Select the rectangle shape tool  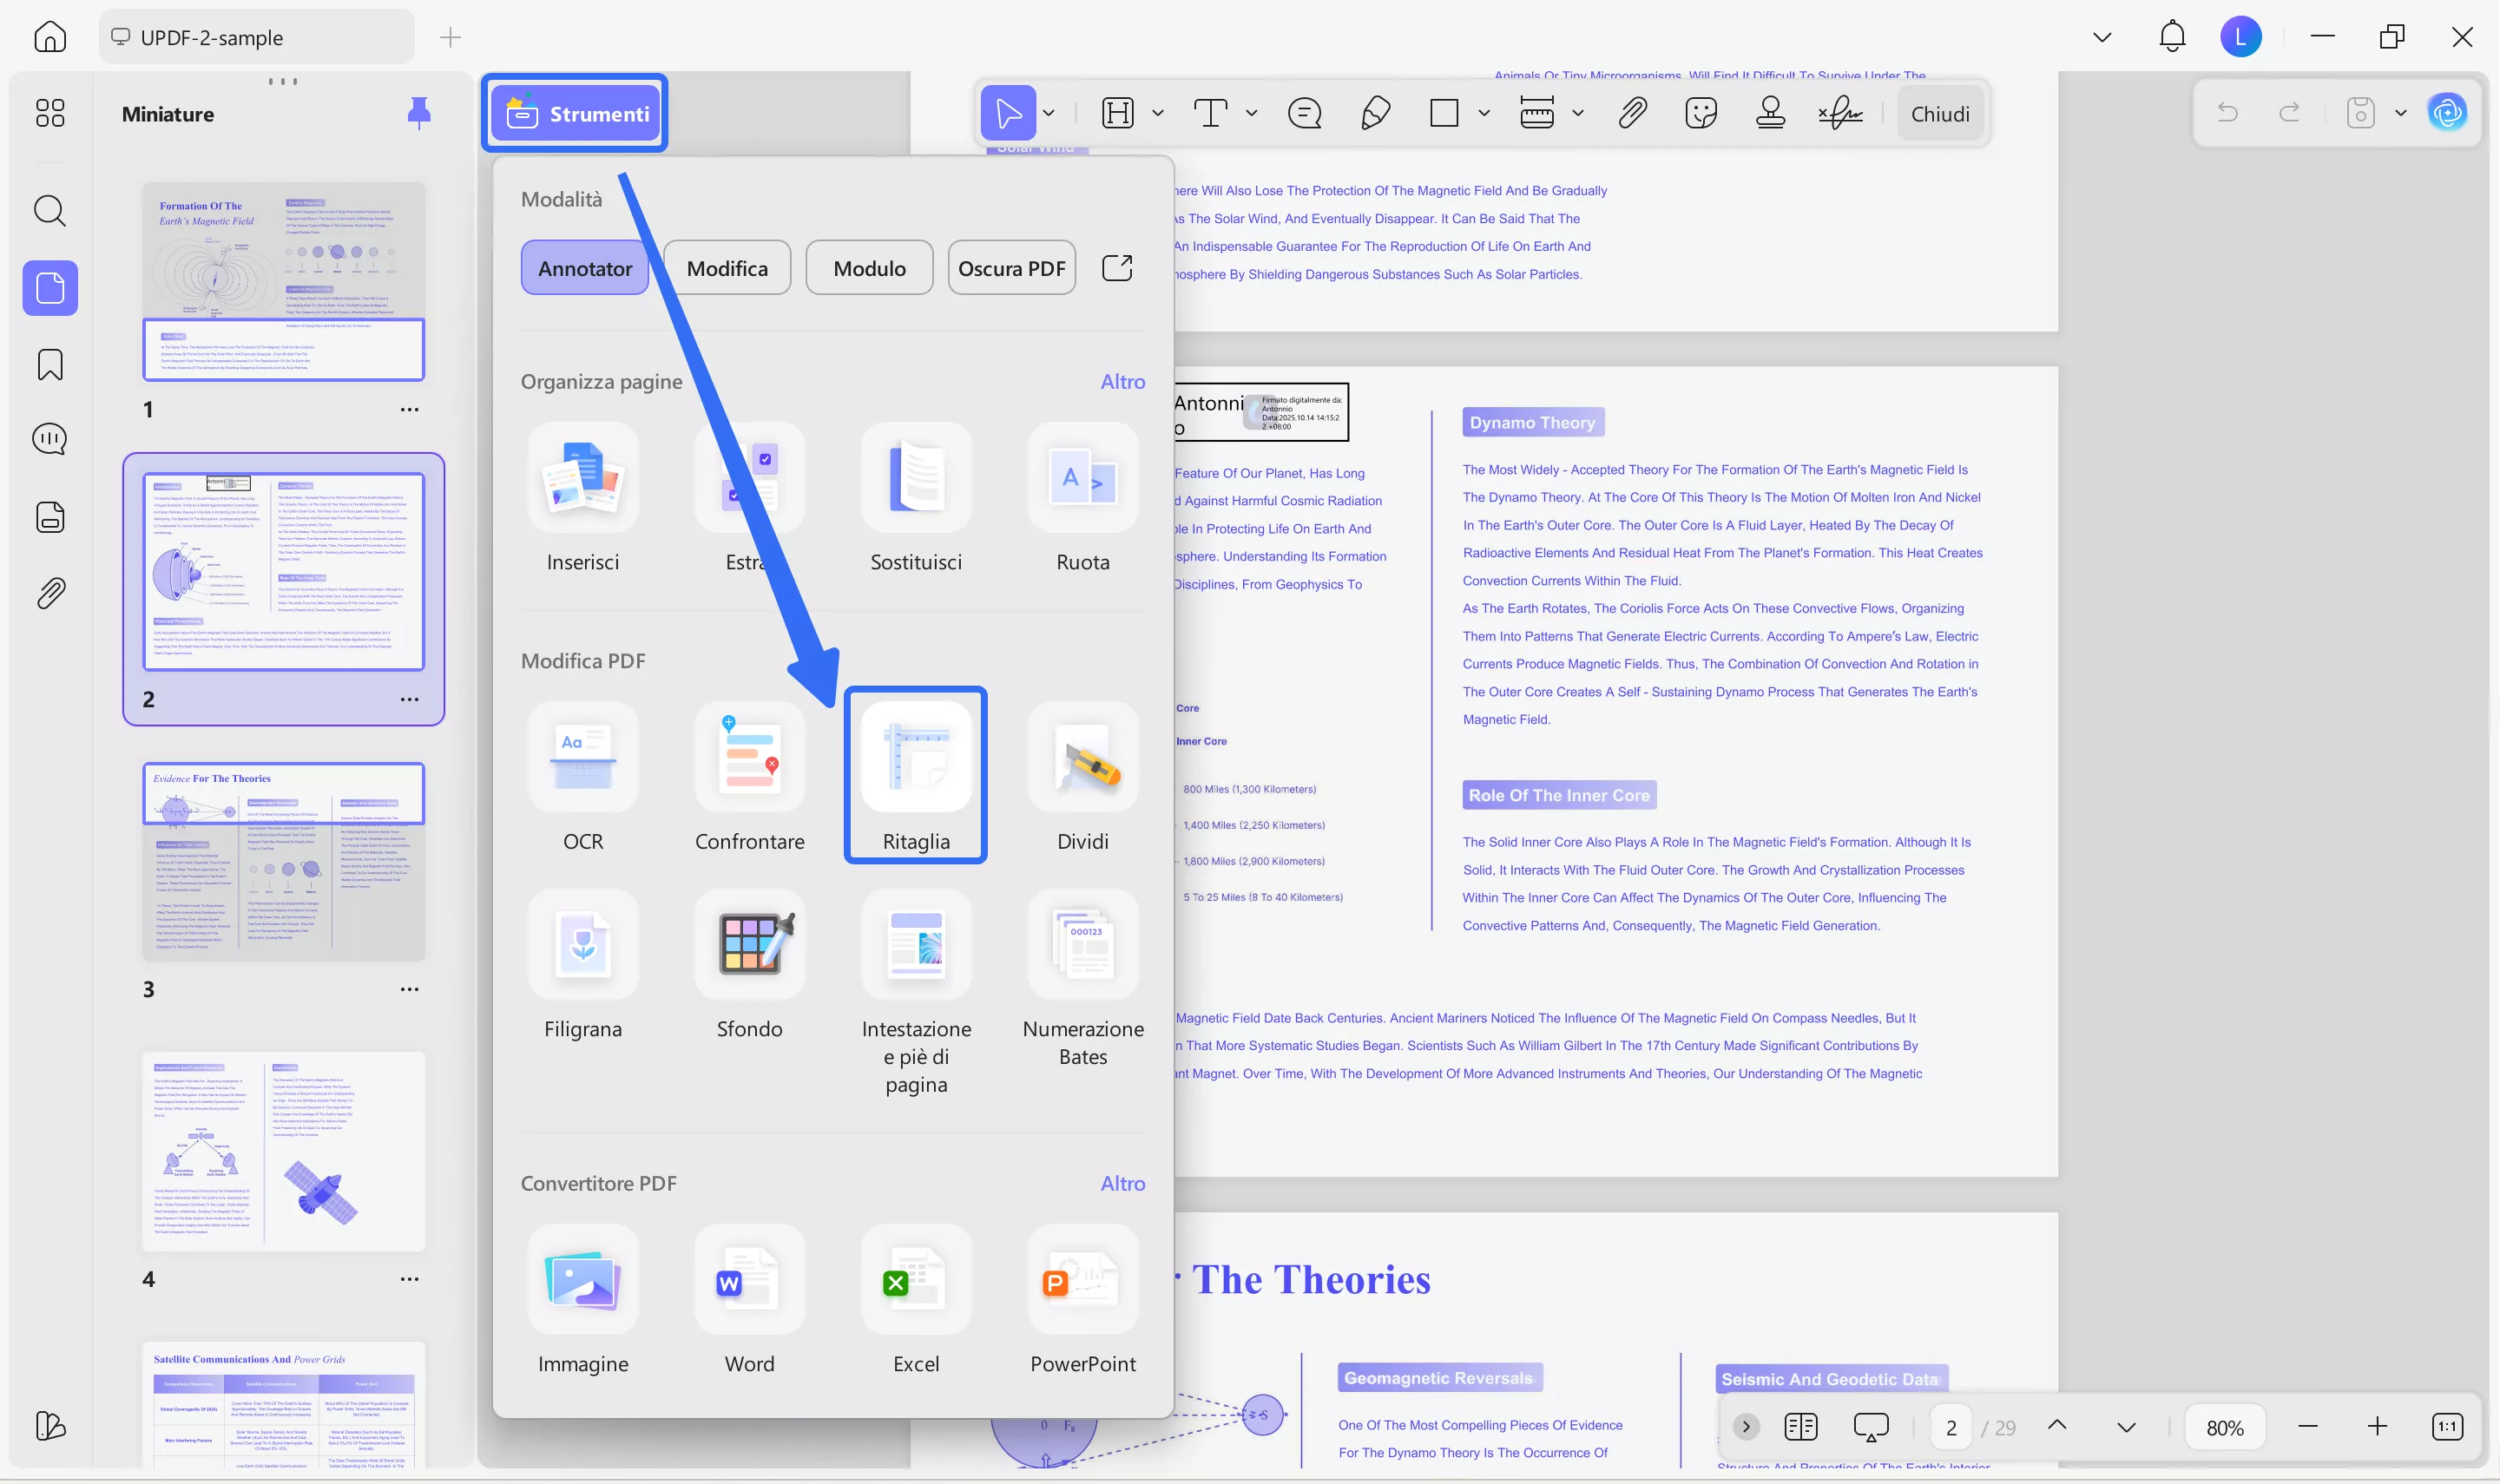point(1443,112)
